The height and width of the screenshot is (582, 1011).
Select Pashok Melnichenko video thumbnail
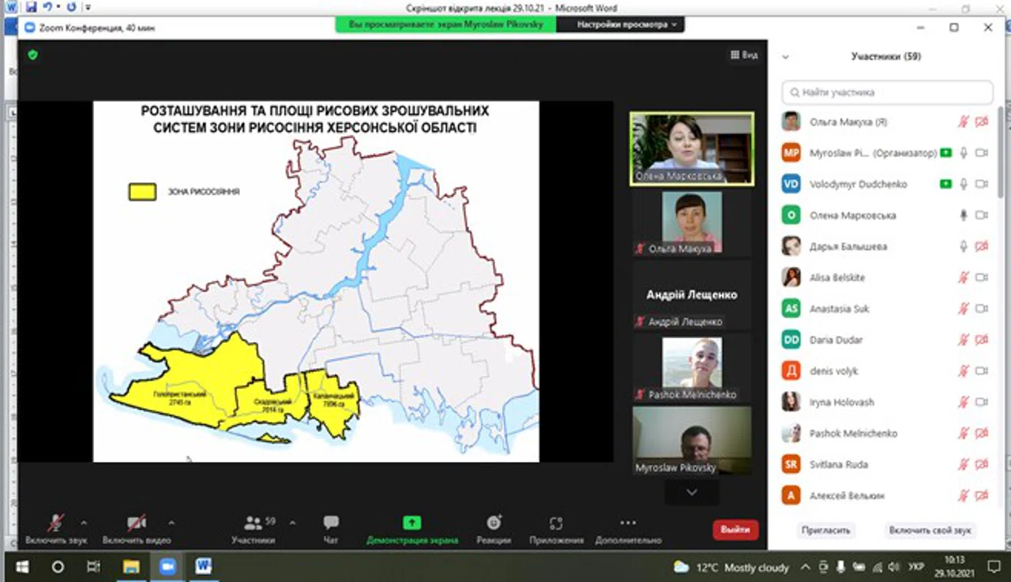(x=691, y=368)
